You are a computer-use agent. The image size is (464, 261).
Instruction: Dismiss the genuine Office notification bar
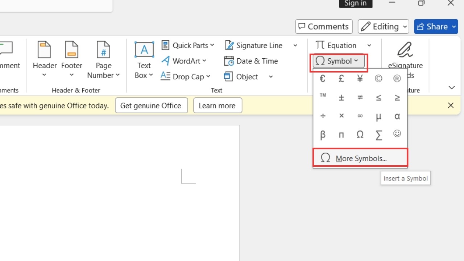(451, 105)
